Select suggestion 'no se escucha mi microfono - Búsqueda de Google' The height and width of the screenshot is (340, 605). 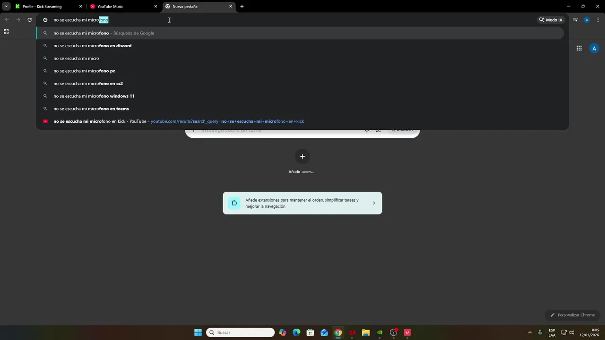[x=300, y=33]
